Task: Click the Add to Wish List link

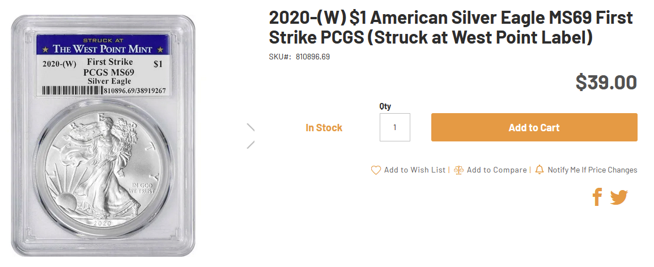Action: click(x=414, y=170)
